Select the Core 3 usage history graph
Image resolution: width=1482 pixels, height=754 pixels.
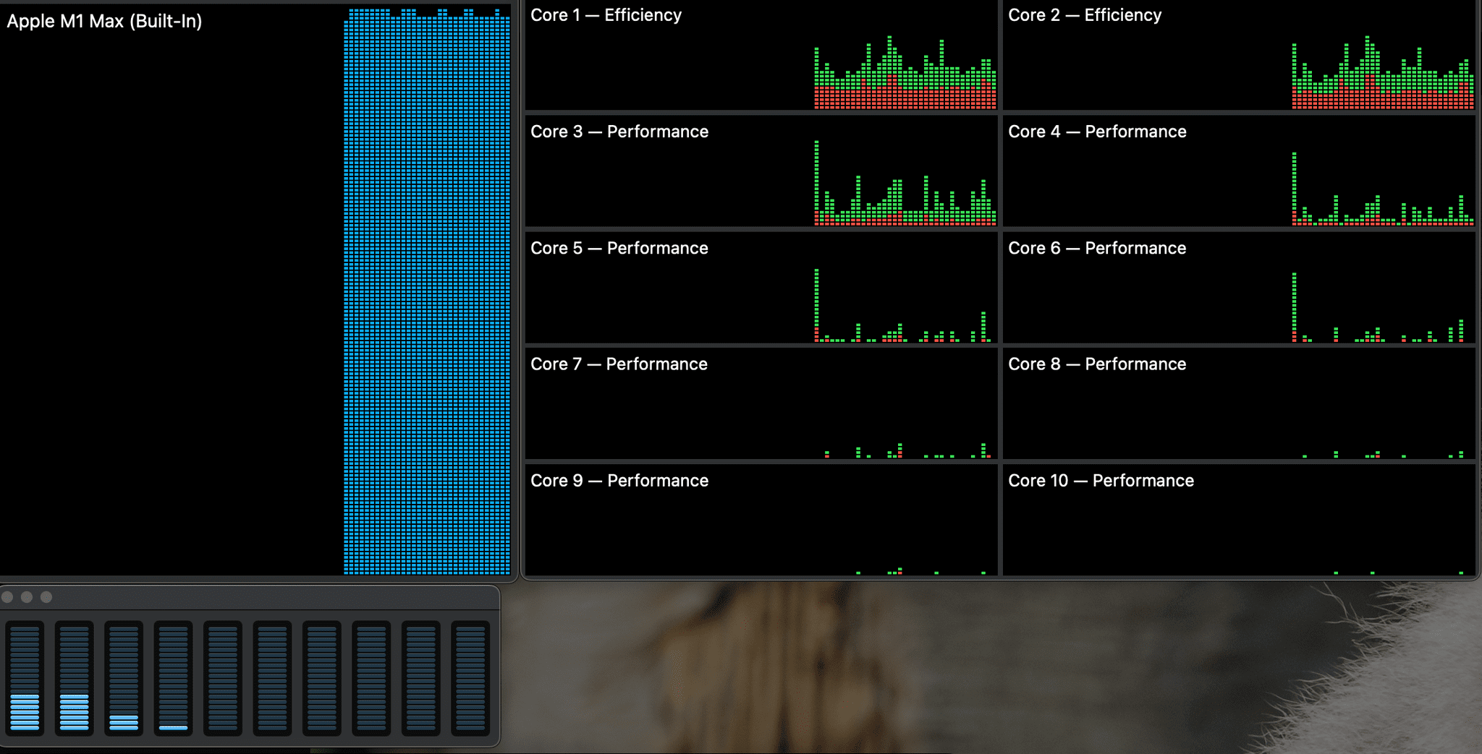point(905,183)
